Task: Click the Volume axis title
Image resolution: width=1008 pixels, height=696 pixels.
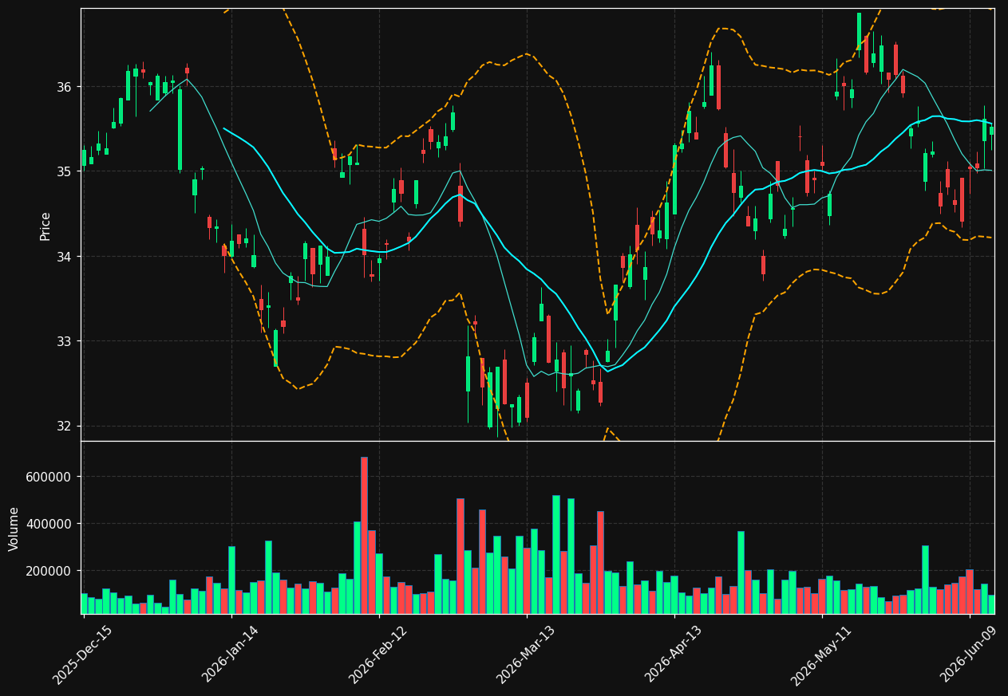Action: click(x=14, y=529)
